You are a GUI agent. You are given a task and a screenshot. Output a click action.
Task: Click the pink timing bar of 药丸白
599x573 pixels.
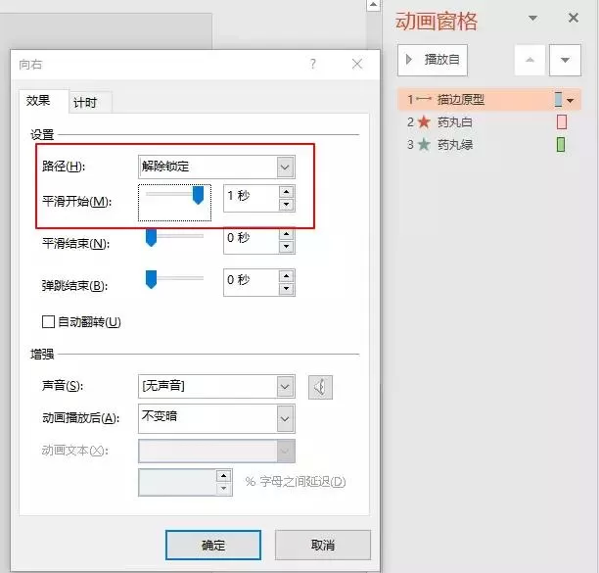(561, 122)
